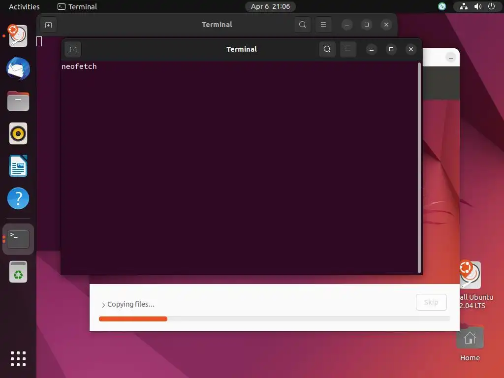Screen dimensions: 504x378
Task: Open Ubuntu installer from the dock
Action: tap(18, 35)
